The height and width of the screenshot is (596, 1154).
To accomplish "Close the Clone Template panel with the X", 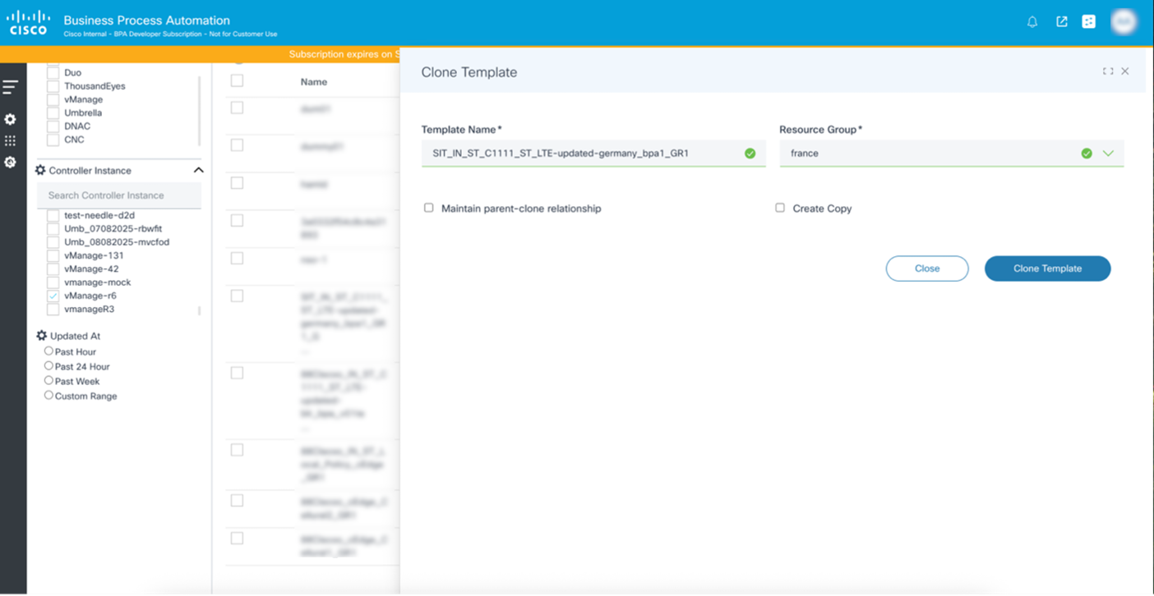I will [x=1125, y=71].
